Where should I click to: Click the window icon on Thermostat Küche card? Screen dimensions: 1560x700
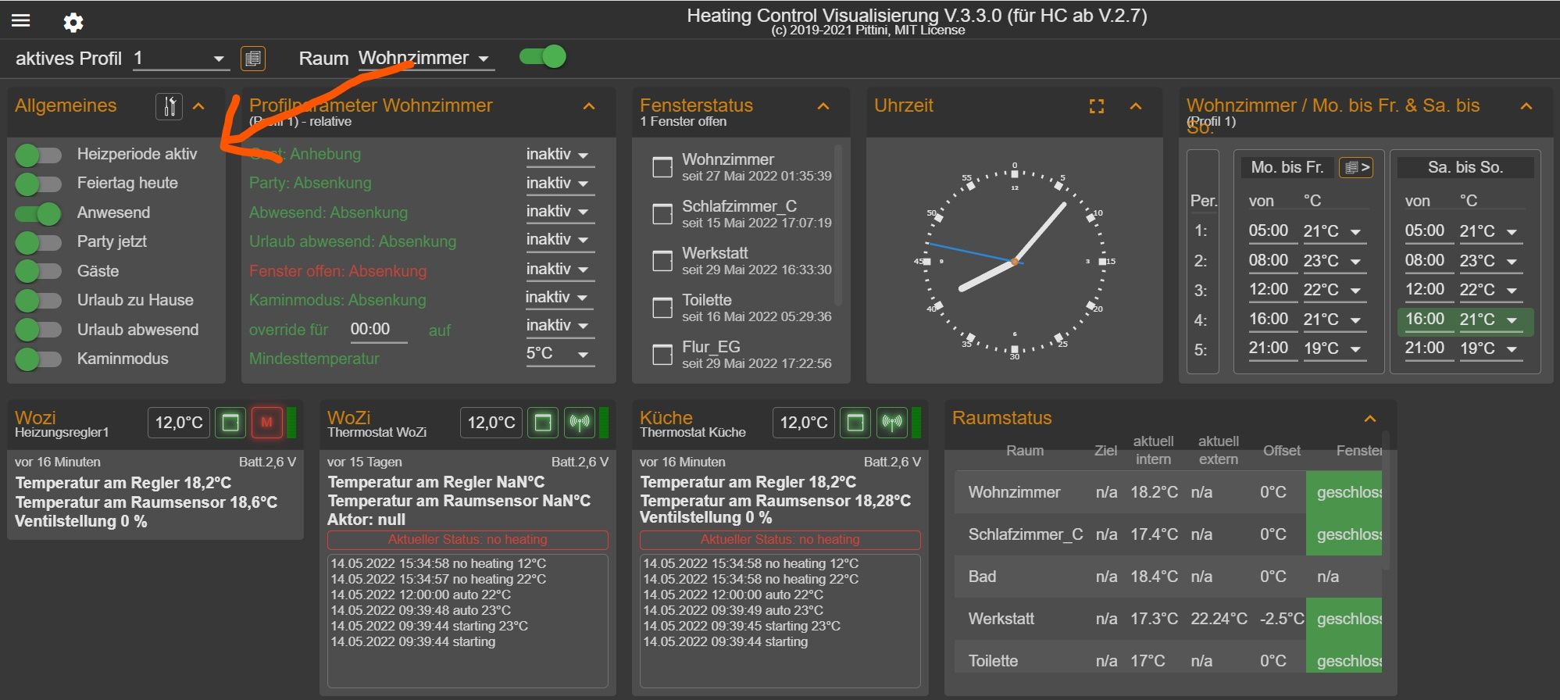[x=855, y=423]
